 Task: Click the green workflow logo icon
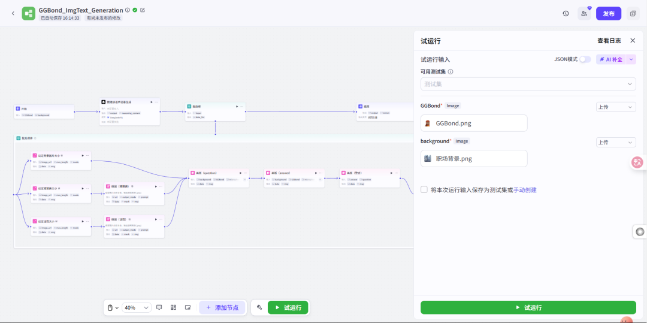[x=29, y=14]
